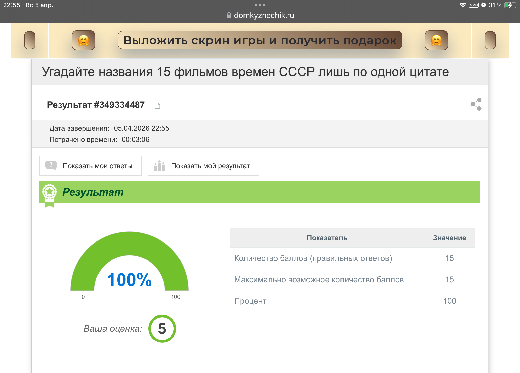
Task: Click the 'Показатель' table column header
Action: [327, 238]
